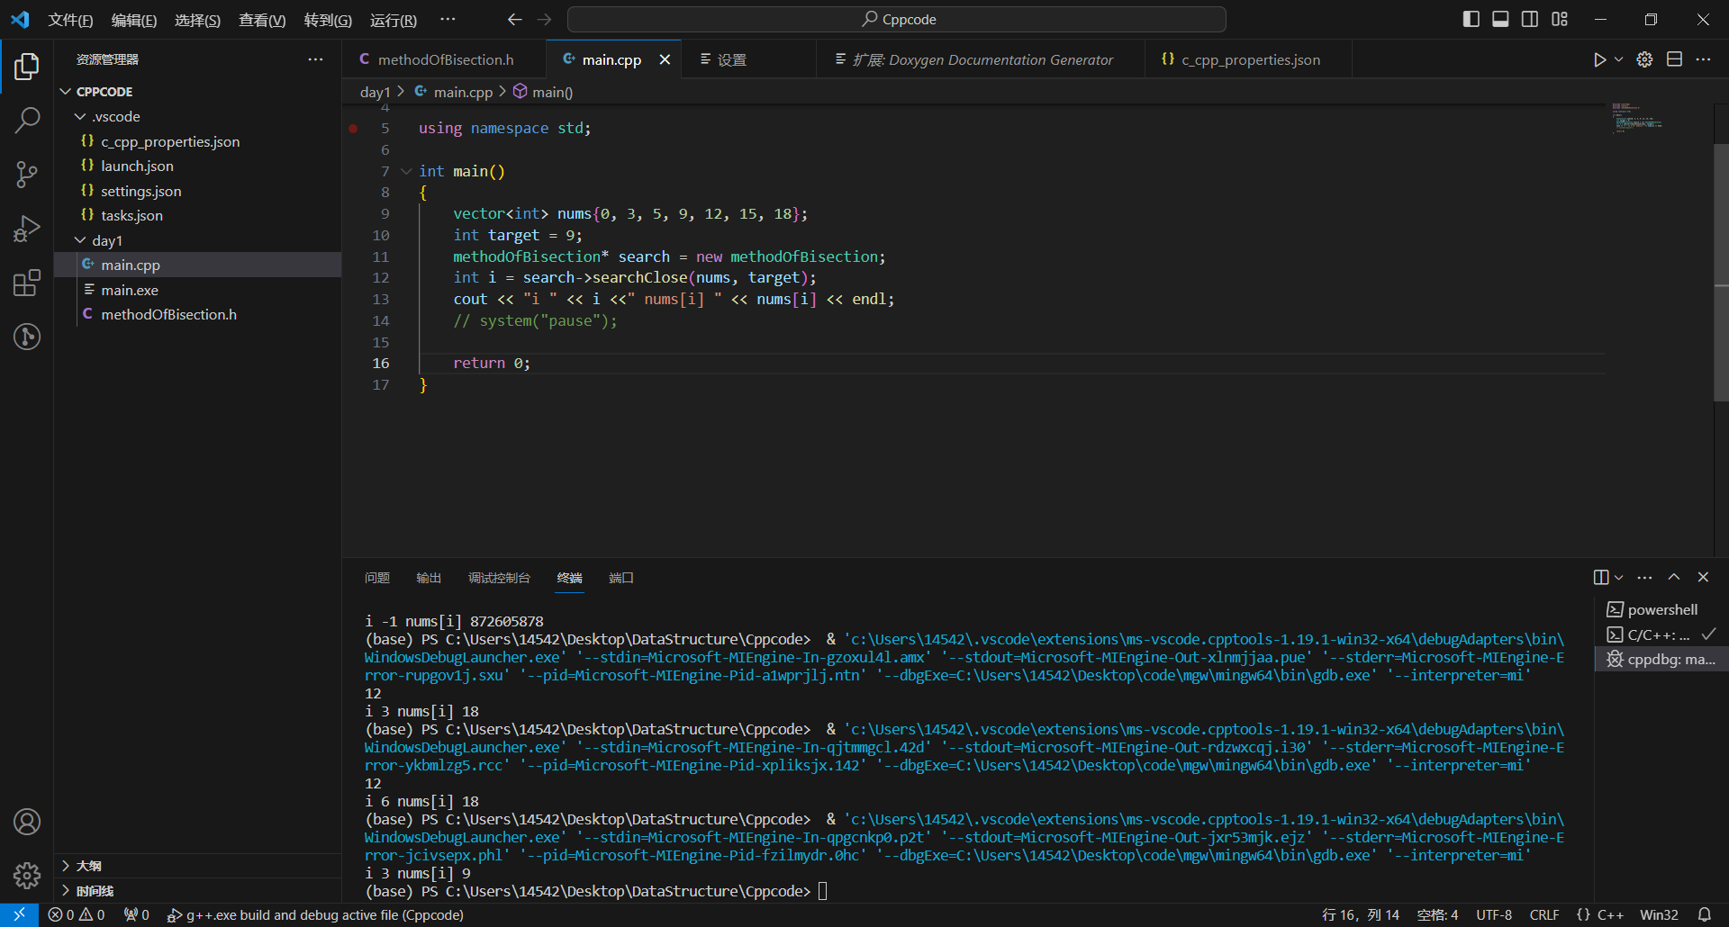The image size is (1729, 927).
Task: Click the Cppcode command center search box
Action: tap(897, 19)
